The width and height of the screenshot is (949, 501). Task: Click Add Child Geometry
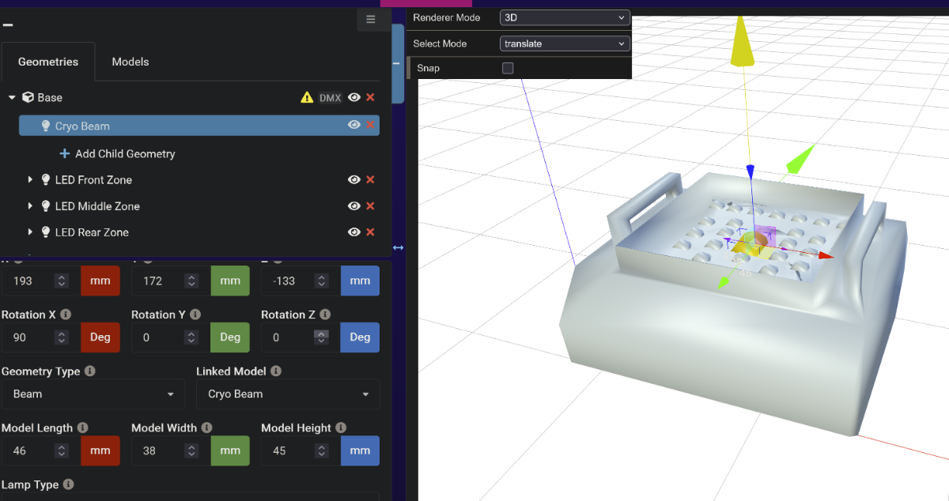(x=117, y=153)
